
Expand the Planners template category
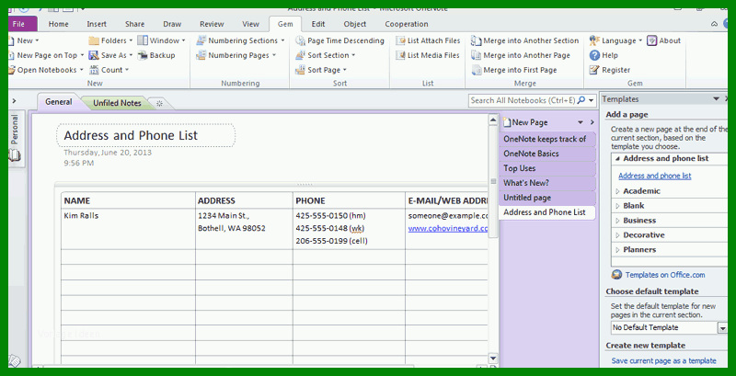[x=617, y=250]
